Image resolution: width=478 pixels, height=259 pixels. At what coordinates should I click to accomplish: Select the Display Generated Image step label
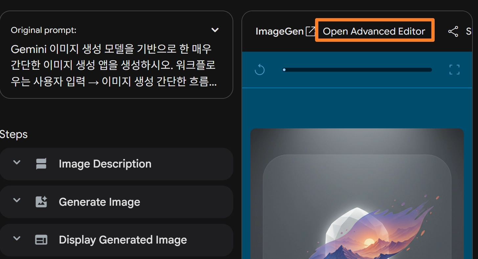[123, 240]
